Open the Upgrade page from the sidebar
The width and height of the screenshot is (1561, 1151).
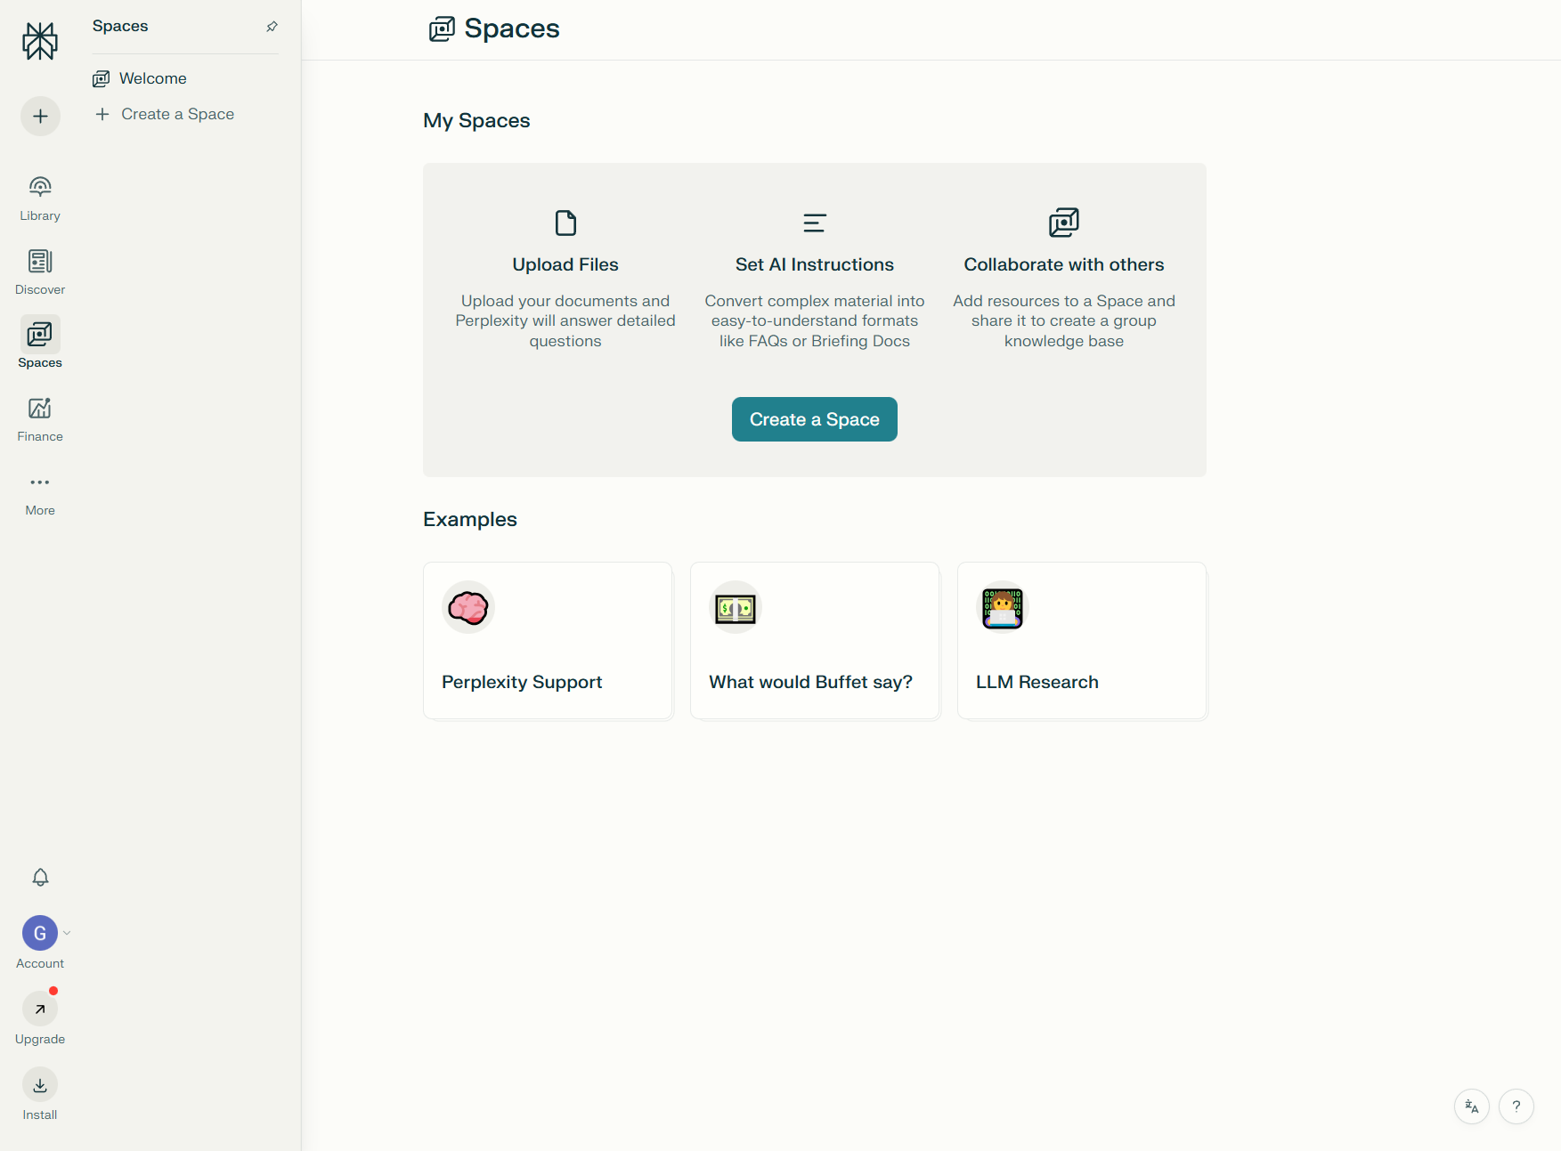[x=39, y=1009]
